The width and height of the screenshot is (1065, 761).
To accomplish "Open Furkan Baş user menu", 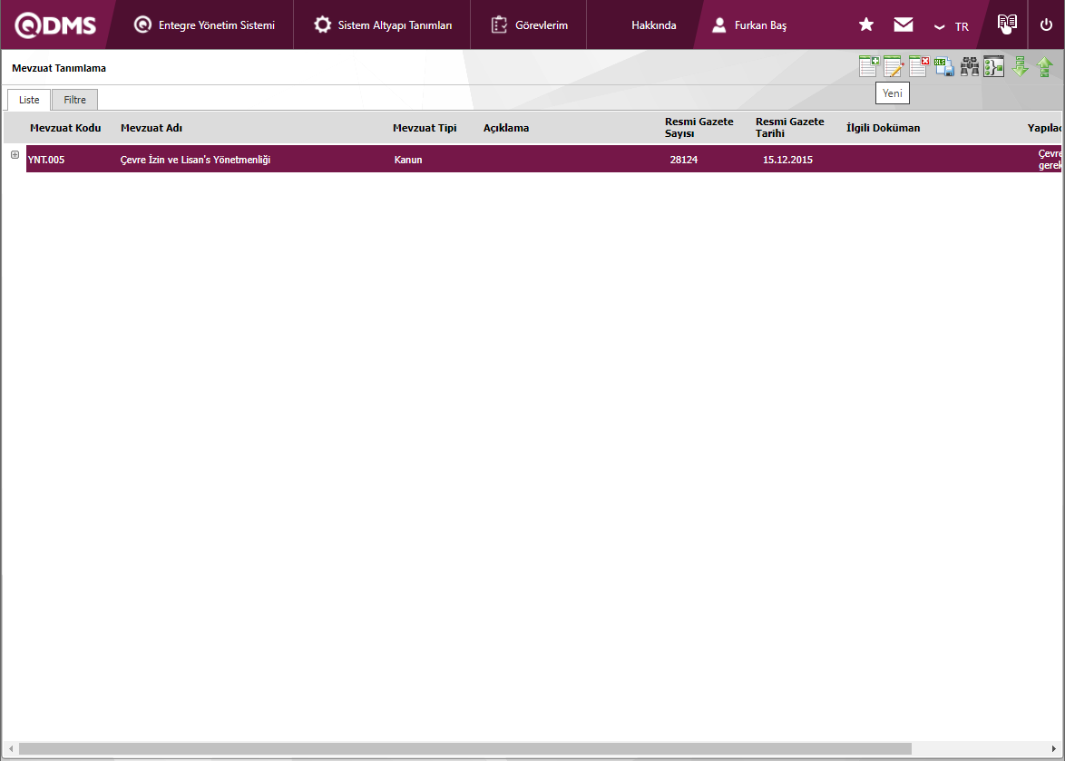I will point(749,25).
